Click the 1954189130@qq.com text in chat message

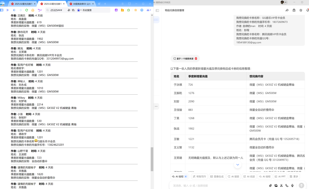(249, 42)
